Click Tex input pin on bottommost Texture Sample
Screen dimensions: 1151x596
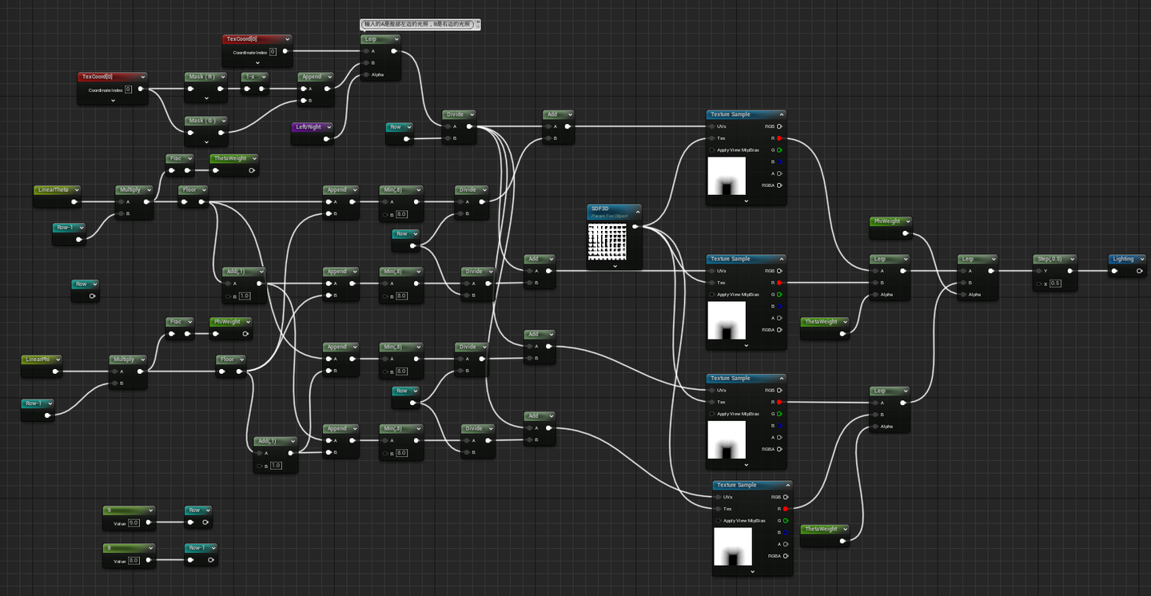718,508
